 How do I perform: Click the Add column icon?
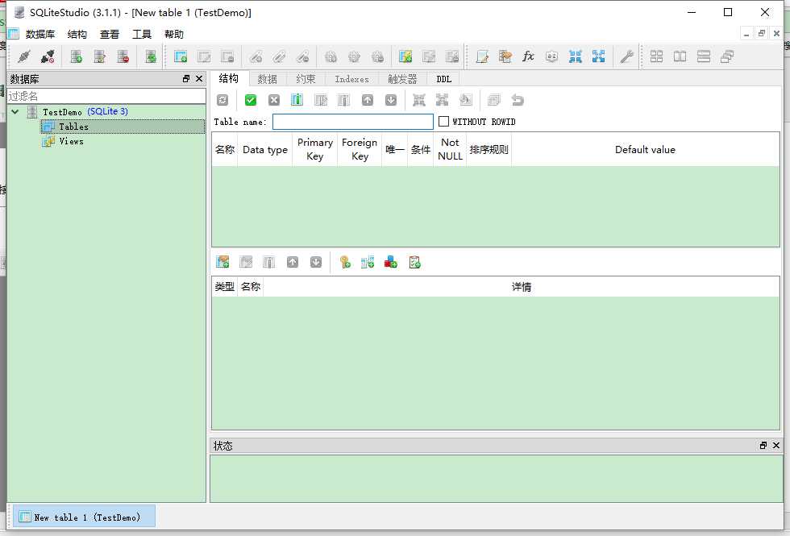pyautogui.click(x=297, y=100)
